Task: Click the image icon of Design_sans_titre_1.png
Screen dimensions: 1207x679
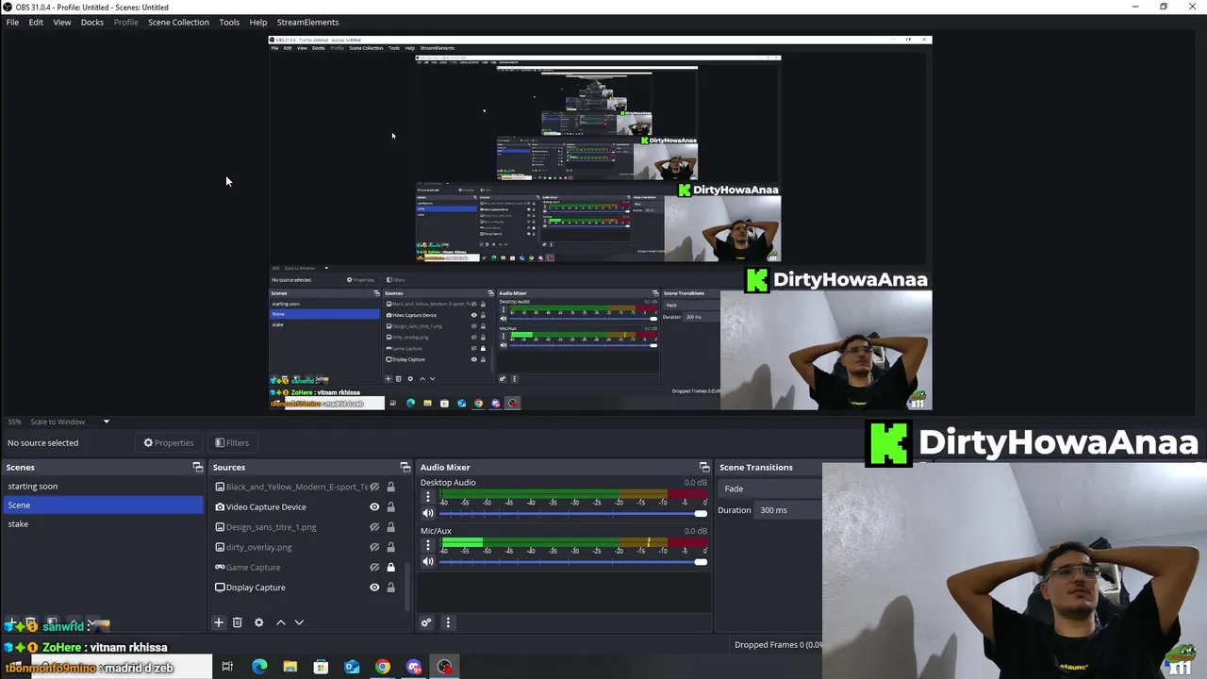Action: coord(220,527)
